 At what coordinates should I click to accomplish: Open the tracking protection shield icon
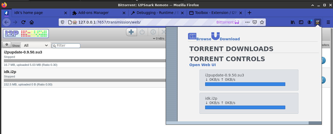pyautogui.click(x=63, y=22)
